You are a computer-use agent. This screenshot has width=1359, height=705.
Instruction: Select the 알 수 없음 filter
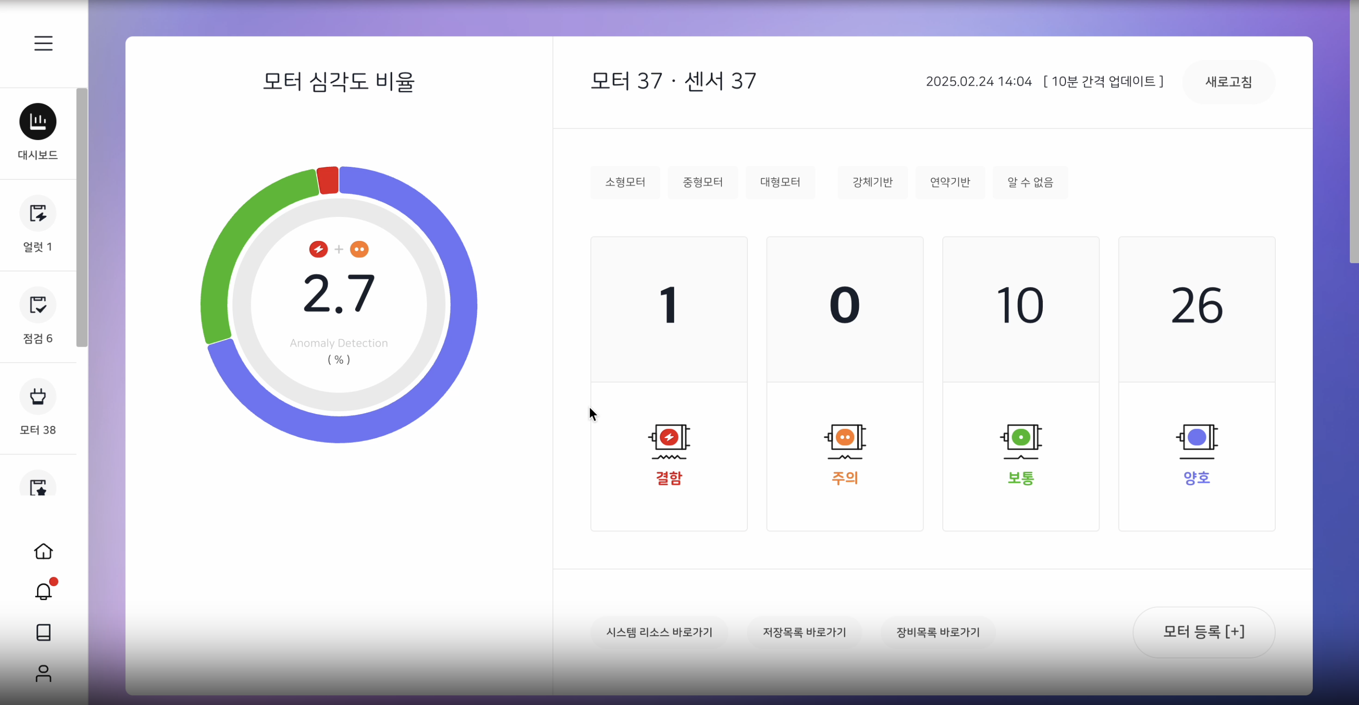pyautogui.click(x=1030, y=182)
